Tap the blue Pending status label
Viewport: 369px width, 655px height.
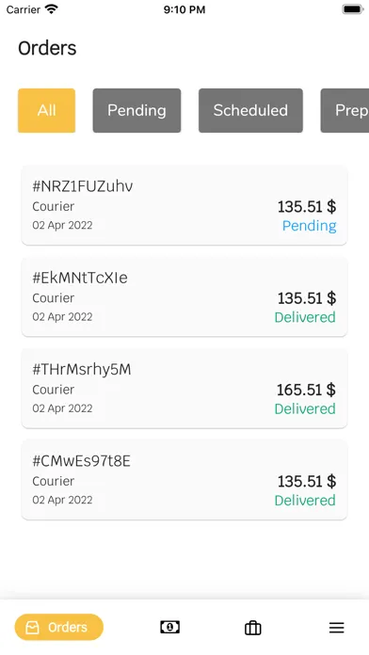point(310,226)
